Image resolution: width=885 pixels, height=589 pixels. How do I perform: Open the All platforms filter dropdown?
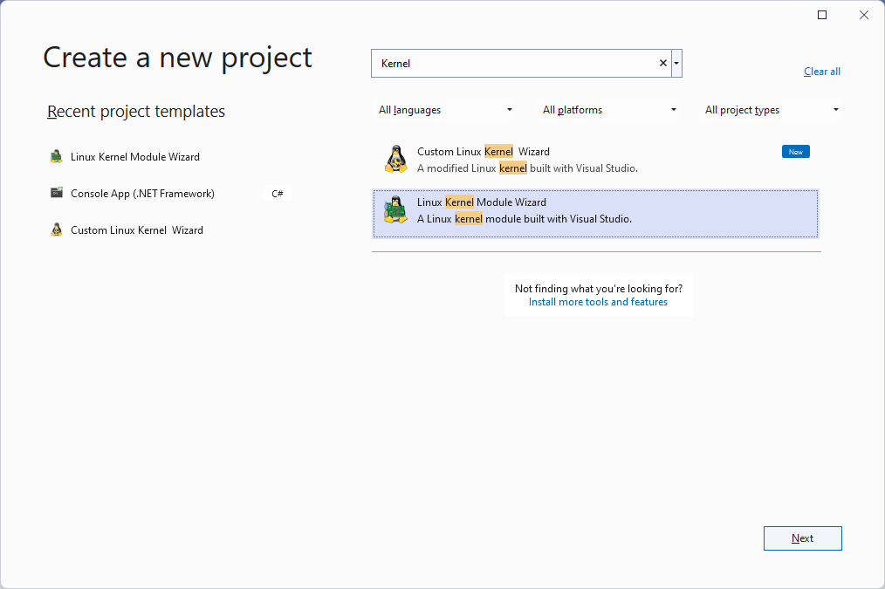[x=609, y=110]
